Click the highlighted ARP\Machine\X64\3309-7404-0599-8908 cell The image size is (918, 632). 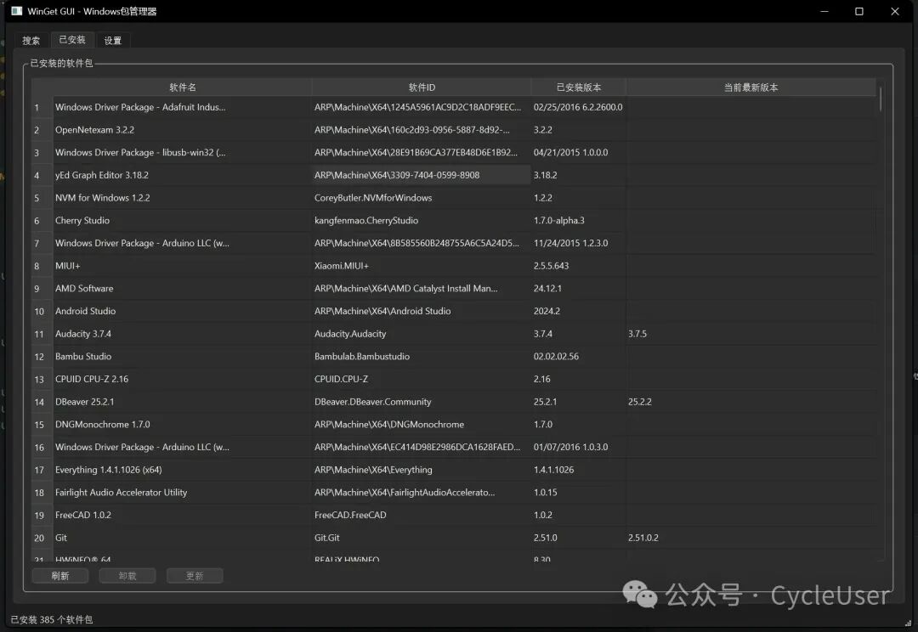(x=422, y=175)
